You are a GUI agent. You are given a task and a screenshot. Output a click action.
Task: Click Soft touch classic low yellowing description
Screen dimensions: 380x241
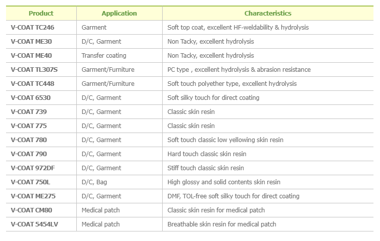tap(225, 140)
